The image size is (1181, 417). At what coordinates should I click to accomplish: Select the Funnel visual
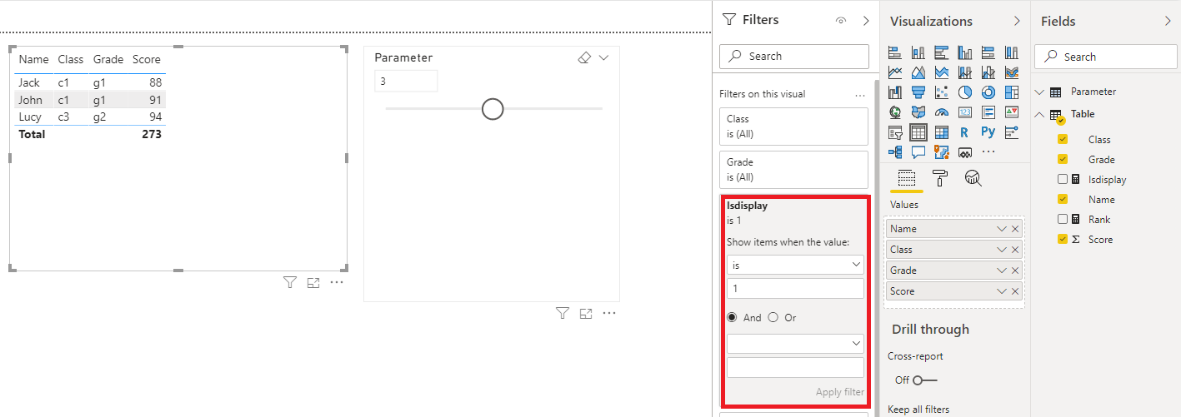point(918,92)
